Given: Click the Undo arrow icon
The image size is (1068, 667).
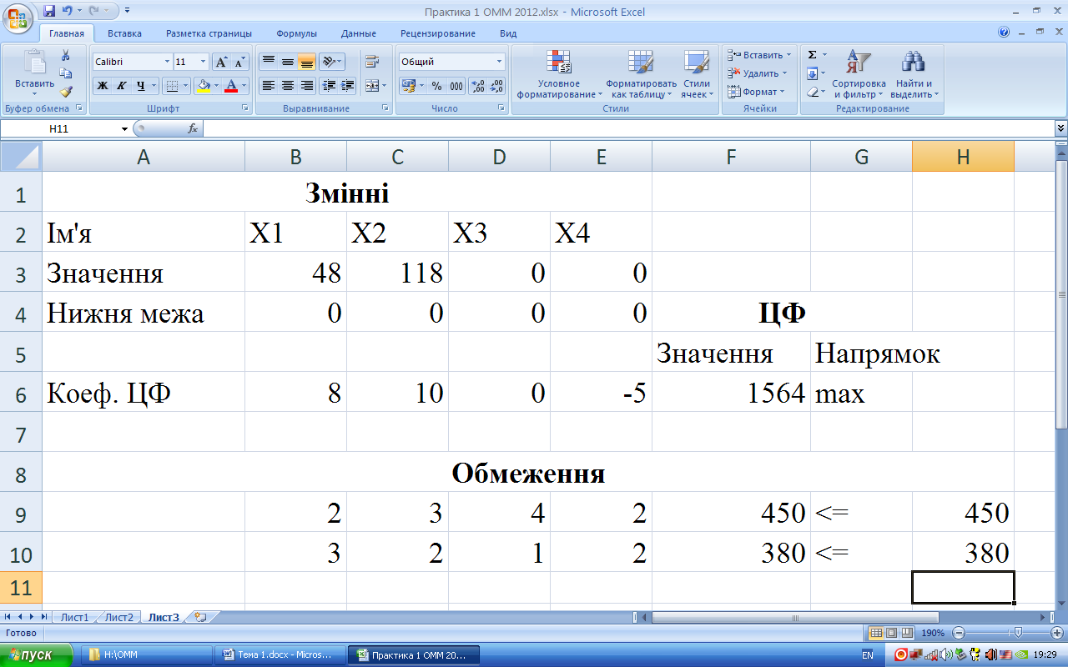Looking at the screenshot, I should click(x=67, y=12).
